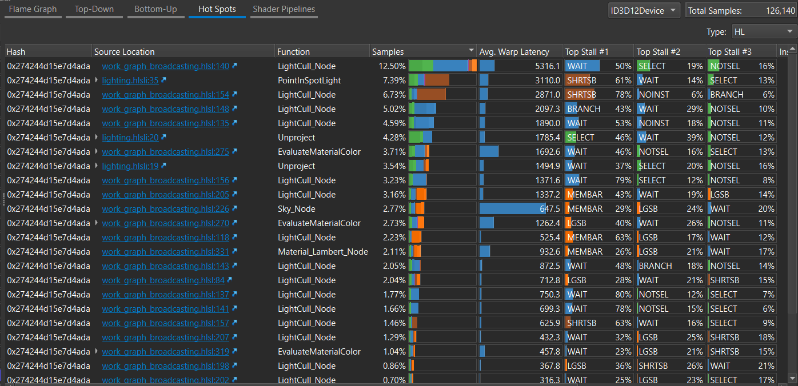Expand the work_graph_broadcasting.hlsl:319 row
The height and width of the screenshot is (386, 798).
(x=97, y=352)
